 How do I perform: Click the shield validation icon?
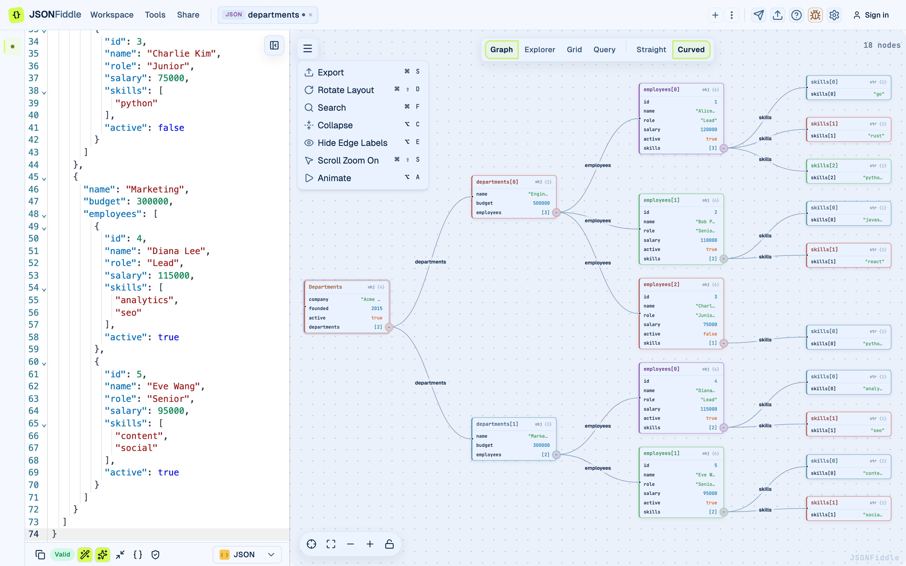(155, 554)
